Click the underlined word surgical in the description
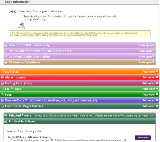160x142 pixels. pos(31,19)
